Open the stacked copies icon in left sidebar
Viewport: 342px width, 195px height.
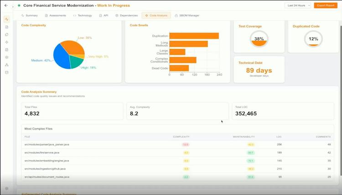[7, 35]
